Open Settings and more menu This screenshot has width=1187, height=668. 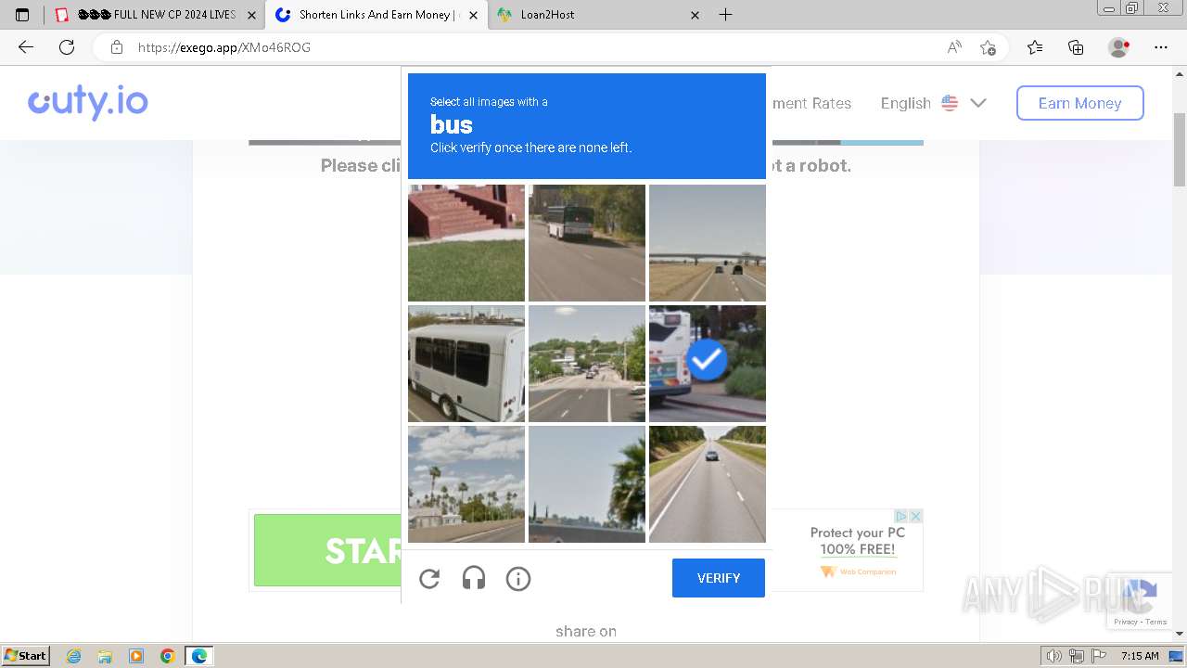tap(1161, 47)
